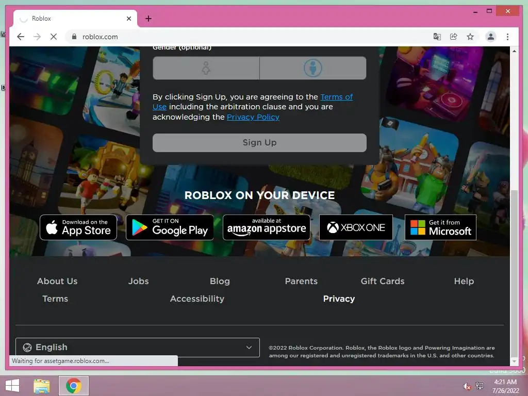The height and width of the screenshot is (396, 528).
Task: Open the Gift Cards footer link
Action: tap(383, 281)
